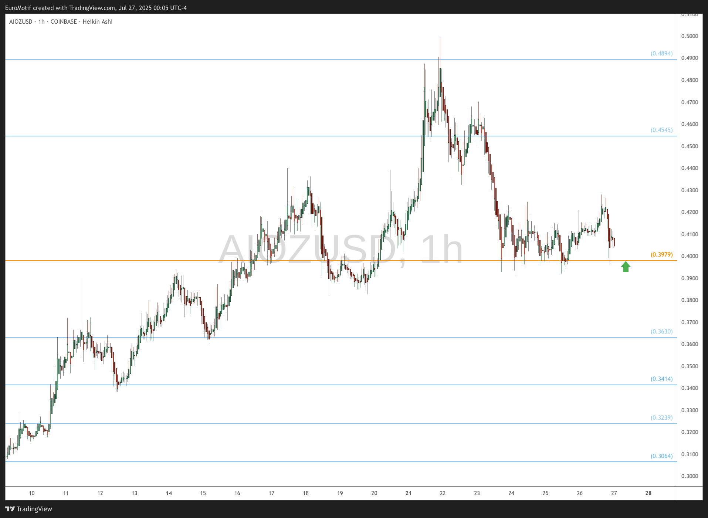Click the 0.3000 price axis tick
This screenshot has height=518, width=708.
pos(690,476)
